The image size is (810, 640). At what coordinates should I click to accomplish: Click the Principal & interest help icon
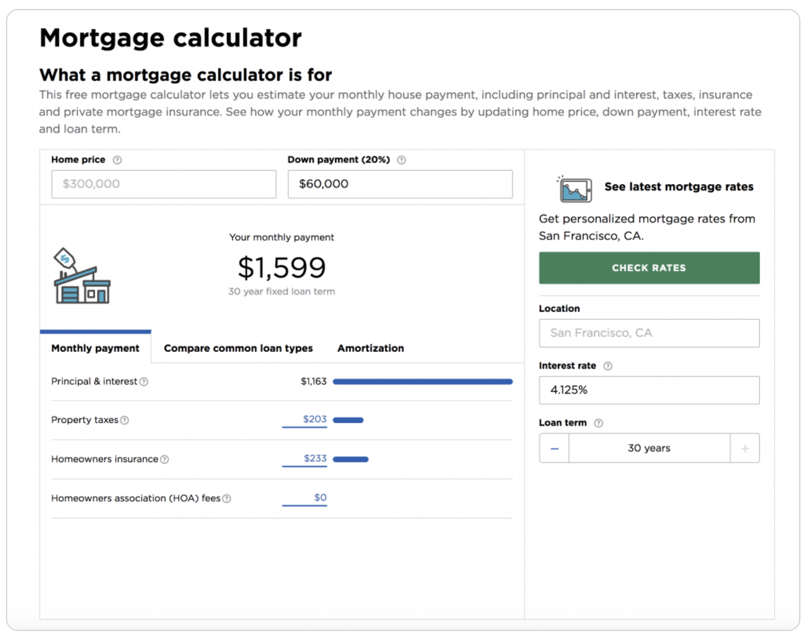pos(144,382)
